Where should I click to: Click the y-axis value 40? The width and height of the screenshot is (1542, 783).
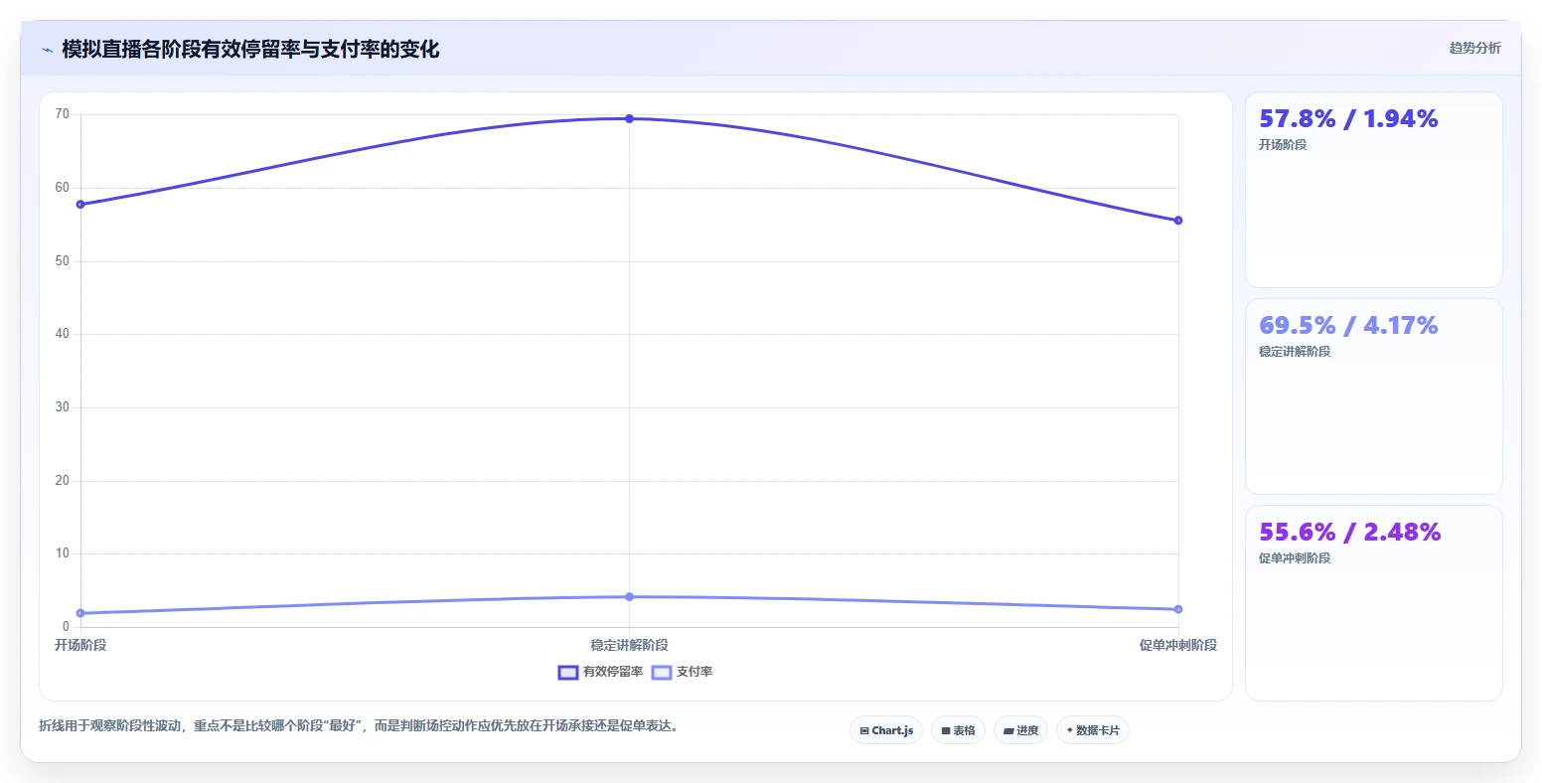click(x=63, y=334)
